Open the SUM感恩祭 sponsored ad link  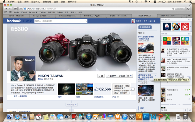[x=146, y=38]
